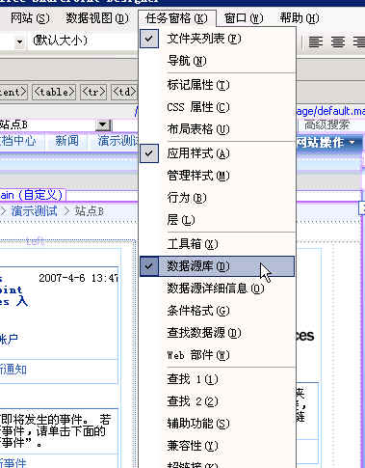Image resolution: width=365 pixels, height=468 pixels.
Task: Show 数据源详细信息(O) pane
Action: (218, 289)
